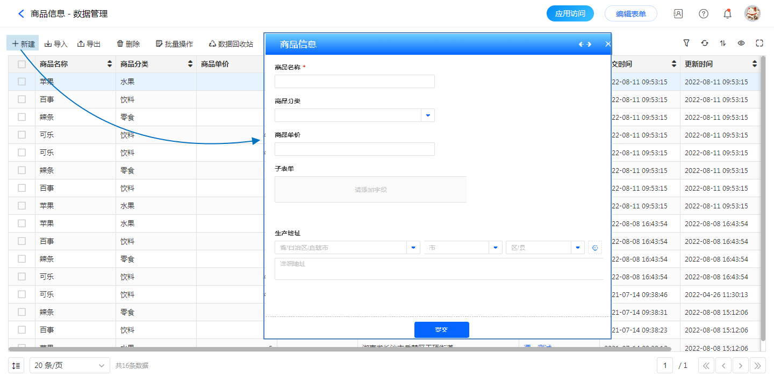
Task: Enter fullscreen with the expand icon
Action: tap(759, 43)
